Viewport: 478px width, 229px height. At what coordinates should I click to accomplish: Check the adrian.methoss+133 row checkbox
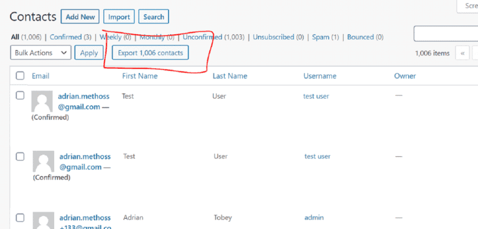20,218
